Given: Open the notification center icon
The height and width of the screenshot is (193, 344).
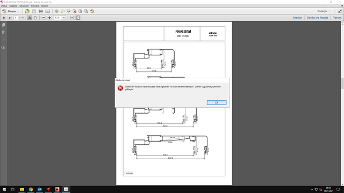Looking at the screenshot, I should (338, 189).
